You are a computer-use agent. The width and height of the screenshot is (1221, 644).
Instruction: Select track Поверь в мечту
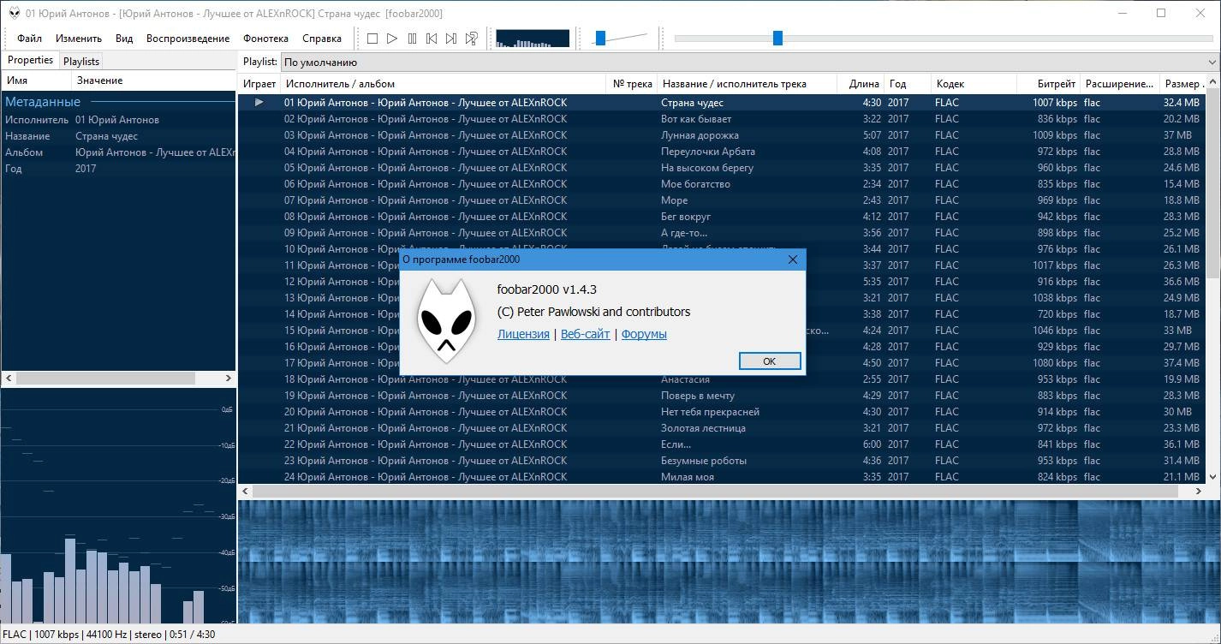(722, 395)
